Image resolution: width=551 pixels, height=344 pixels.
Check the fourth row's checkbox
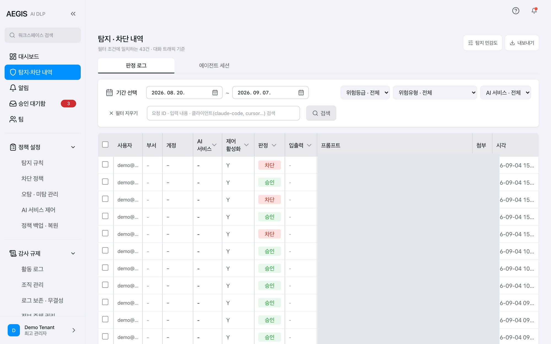pos(105,216)
